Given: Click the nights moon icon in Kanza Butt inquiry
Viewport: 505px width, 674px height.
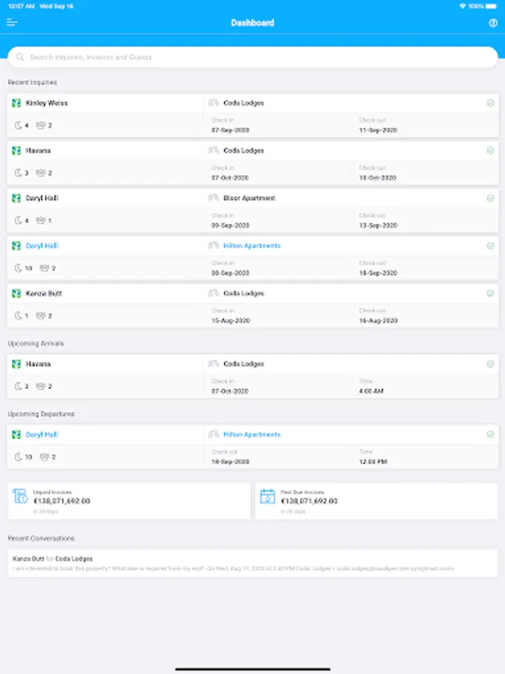Looking at the screenshot, I should (x=19, y=316).
